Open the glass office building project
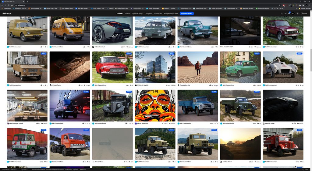The image size is (312, 171). pos(155,67)
